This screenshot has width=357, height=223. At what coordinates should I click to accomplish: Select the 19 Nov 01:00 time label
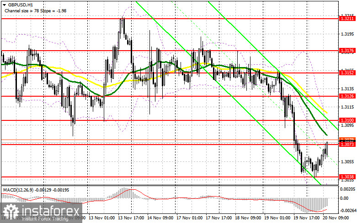tap(277, 218)
